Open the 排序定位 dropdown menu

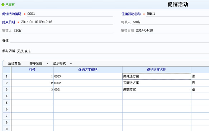click(x=39, y=64)
